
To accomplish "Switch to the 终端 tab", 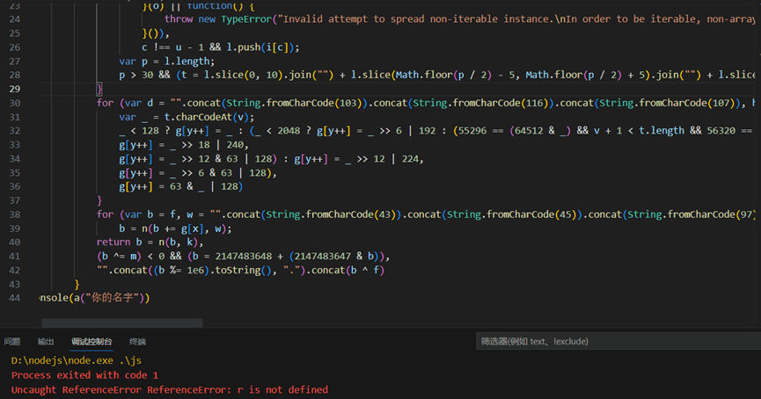I will click(137, 341).
